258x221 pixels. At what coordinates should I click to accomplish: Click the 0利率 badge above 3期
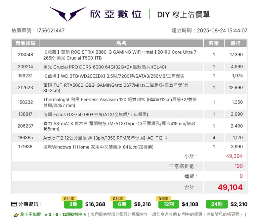tap(69, 199)
